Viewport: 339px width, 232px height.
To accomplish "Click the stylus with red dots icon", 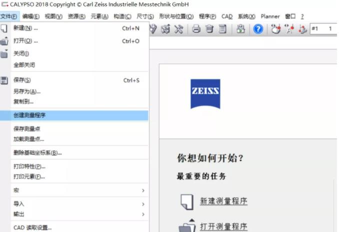I will tap(302, 29).
